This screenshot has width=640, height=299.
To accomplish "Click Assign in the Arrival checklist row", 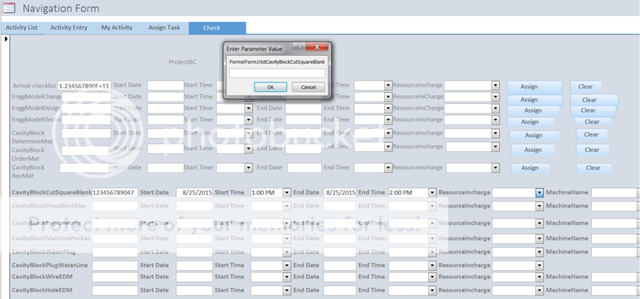I will click(x=529, y=86).
